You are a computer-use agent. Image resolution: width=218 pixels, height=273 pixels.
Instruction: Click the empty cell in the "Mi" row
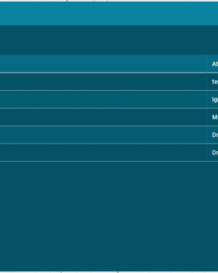(103, 117)
